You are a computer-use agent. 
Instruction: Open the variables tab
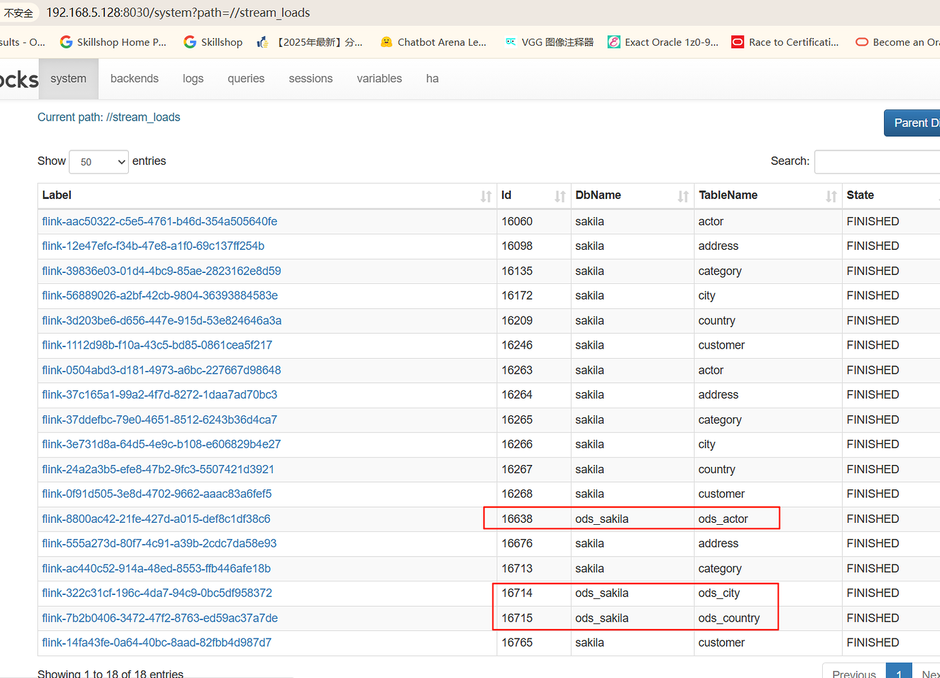(x=379, y=78)
